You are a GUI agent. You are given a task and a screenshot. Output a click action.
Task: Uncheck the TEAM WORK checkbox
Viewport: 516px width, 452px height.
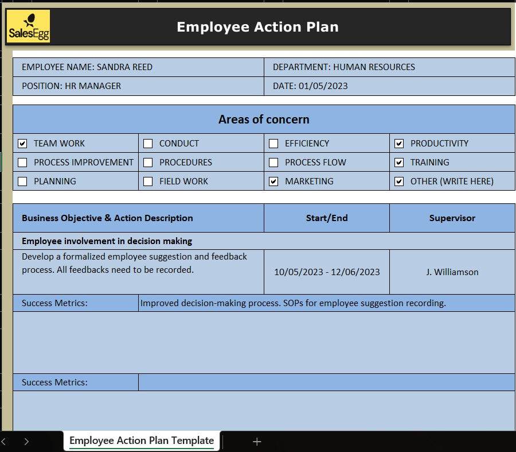[22, 144]
